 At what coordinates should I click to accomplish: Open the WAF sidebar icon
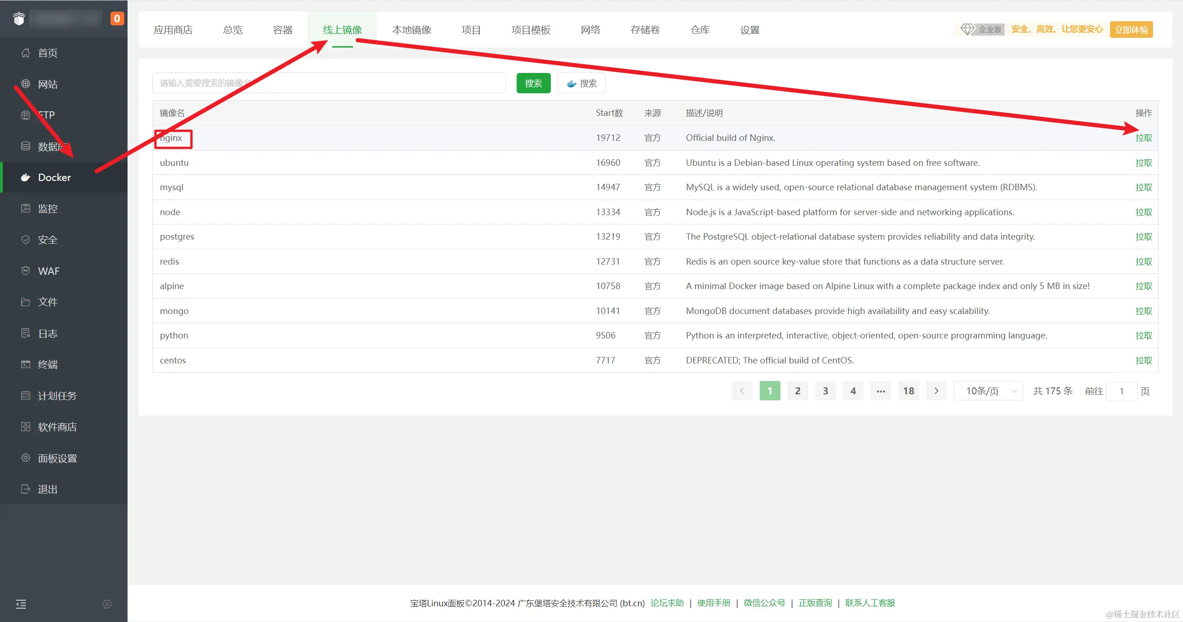(25, 271)
